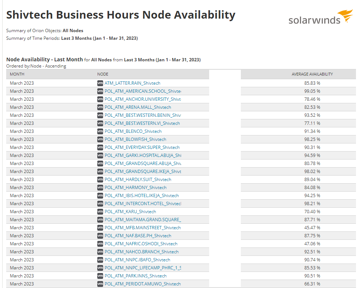Click VM icon beside POL_ATM_GRANDSQUARE.ABUJA node
The height and width of the screenshot is (288, 364).
click(100, 163)
